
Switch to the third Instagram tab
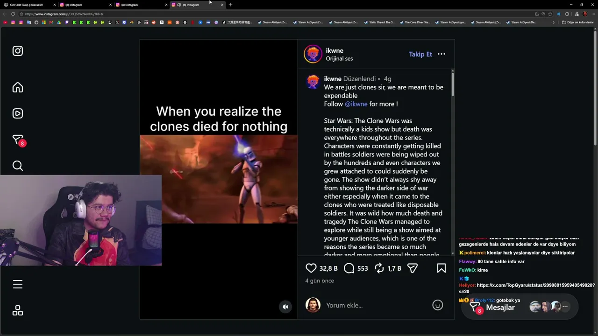[x=141, y=5]
